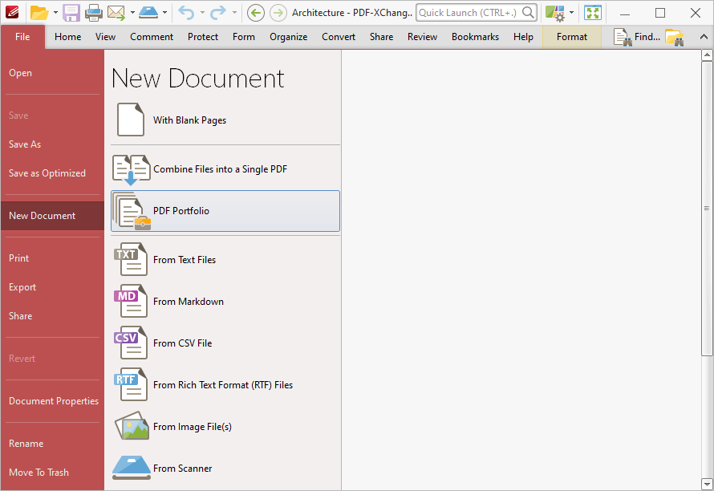Open the File tab

tap(22, 37)
